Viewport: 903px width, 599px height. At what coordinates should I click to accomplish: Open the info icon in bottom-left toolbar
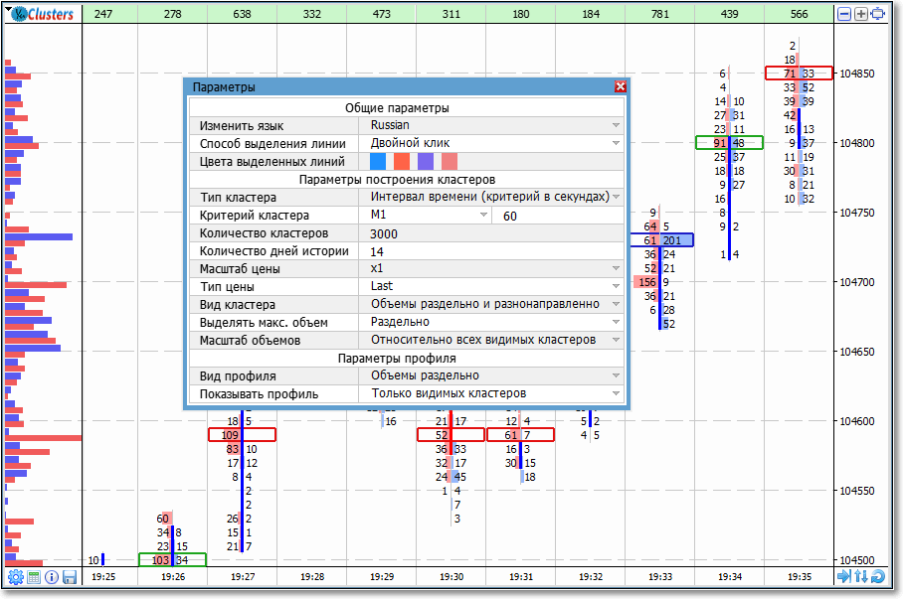pyautogui.click(x=51, y=577)
